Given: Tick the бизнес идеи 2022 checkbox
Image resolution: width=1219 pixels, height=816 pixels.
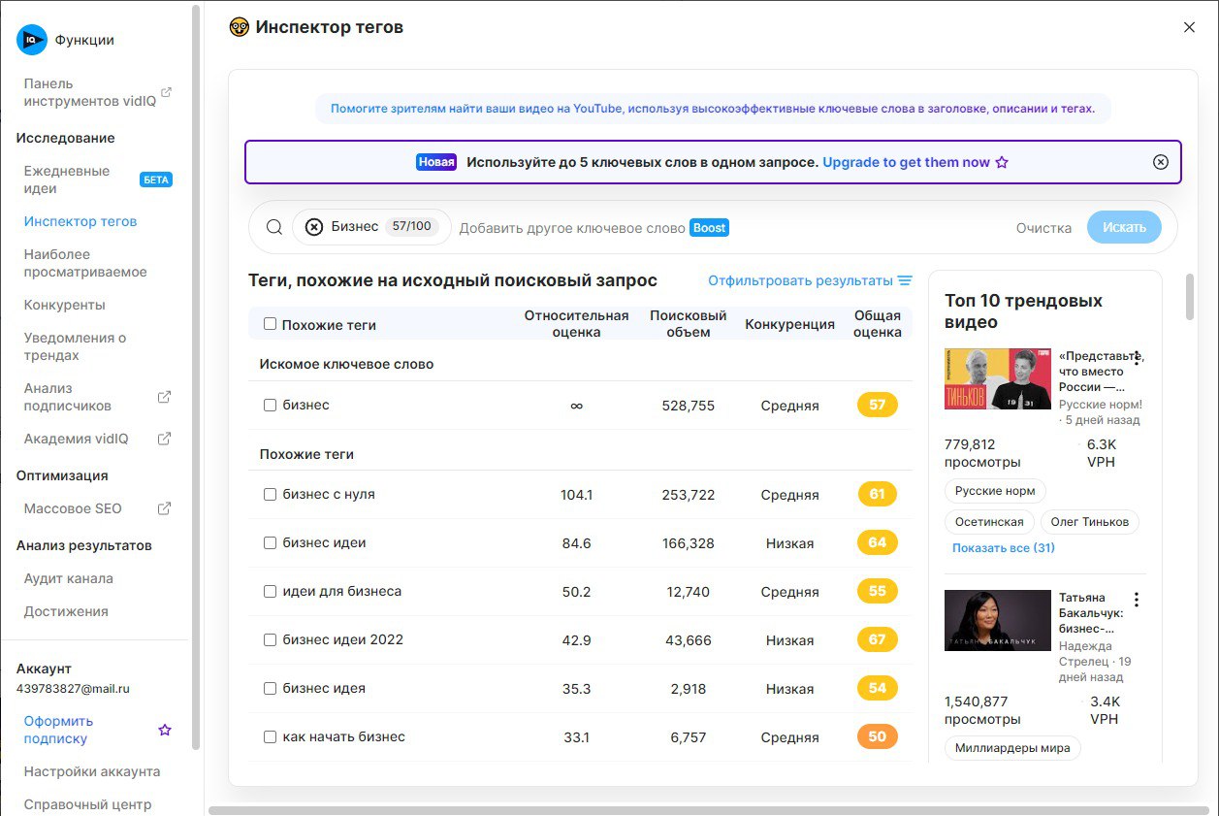Looking at the screenshot, I should coord(271,640).
